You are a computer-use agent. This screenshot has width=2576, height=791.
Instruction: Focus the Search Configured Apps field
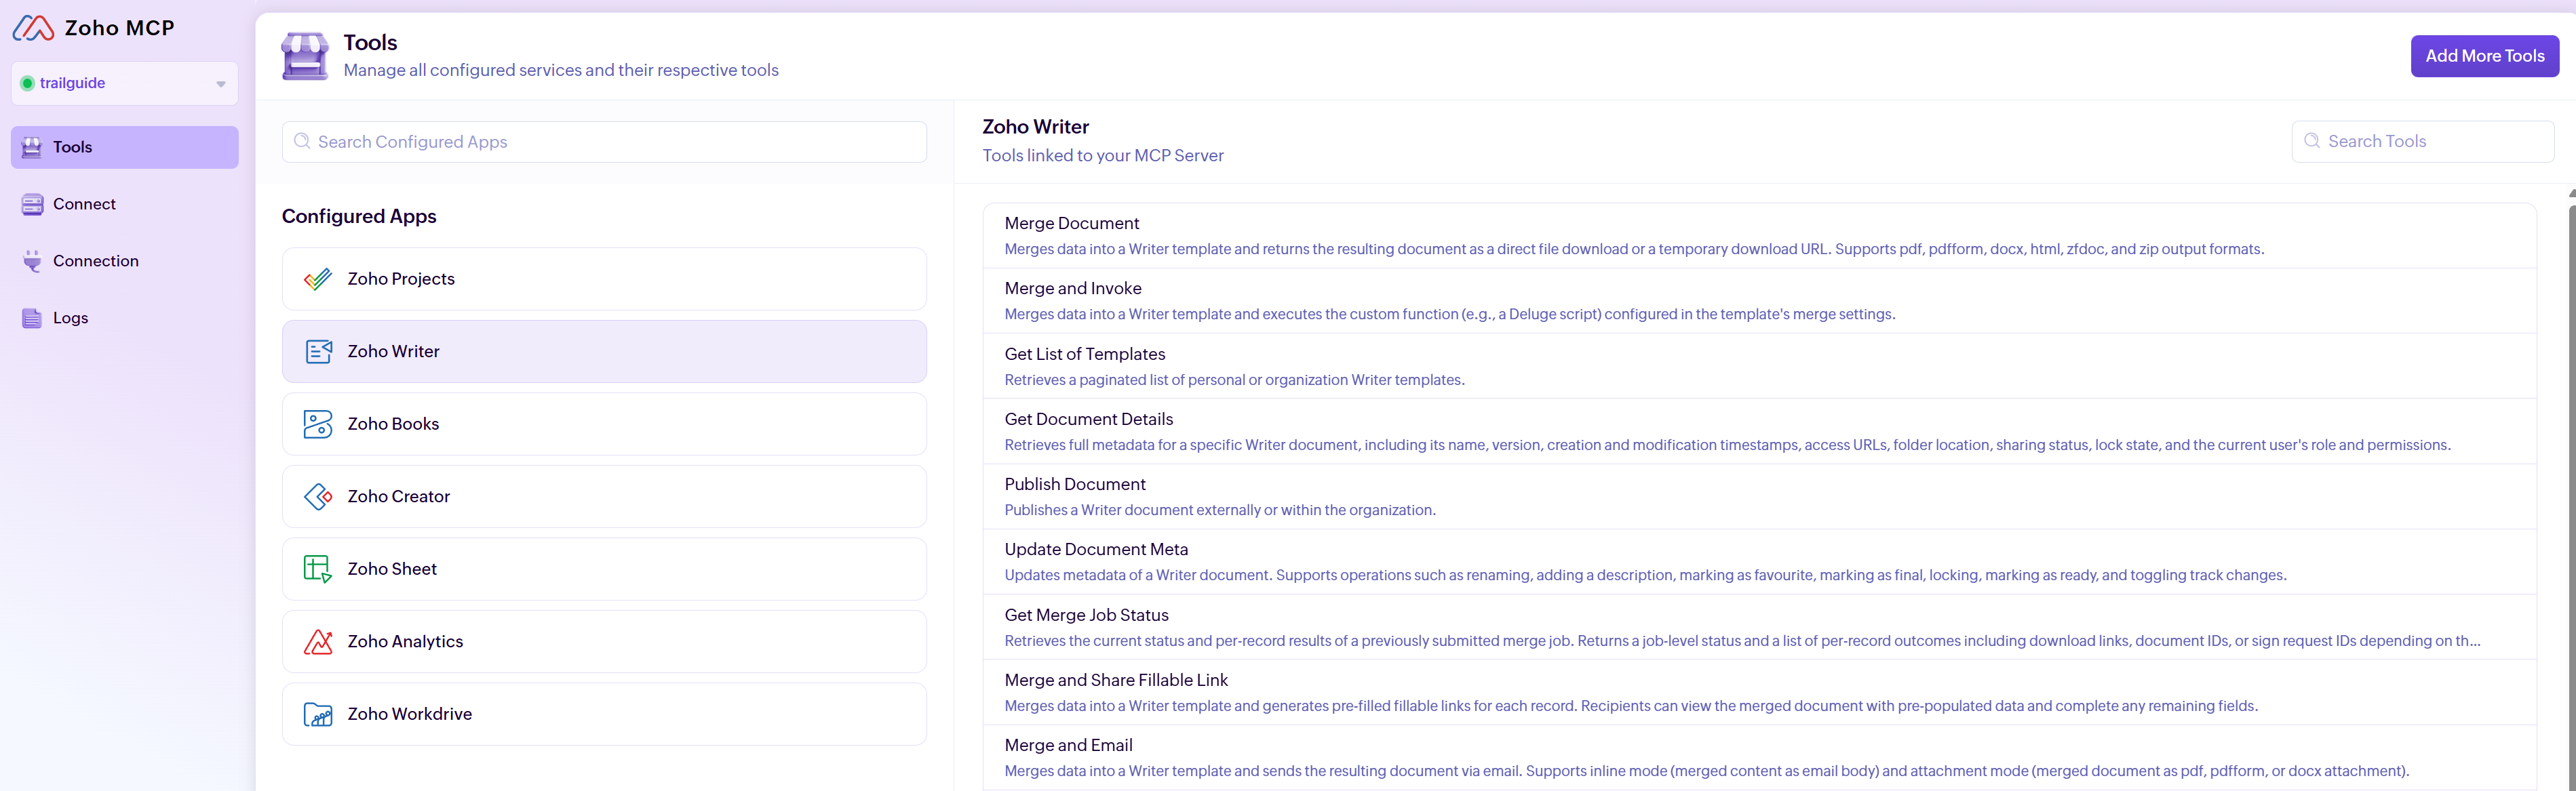[x=604, y=142]
